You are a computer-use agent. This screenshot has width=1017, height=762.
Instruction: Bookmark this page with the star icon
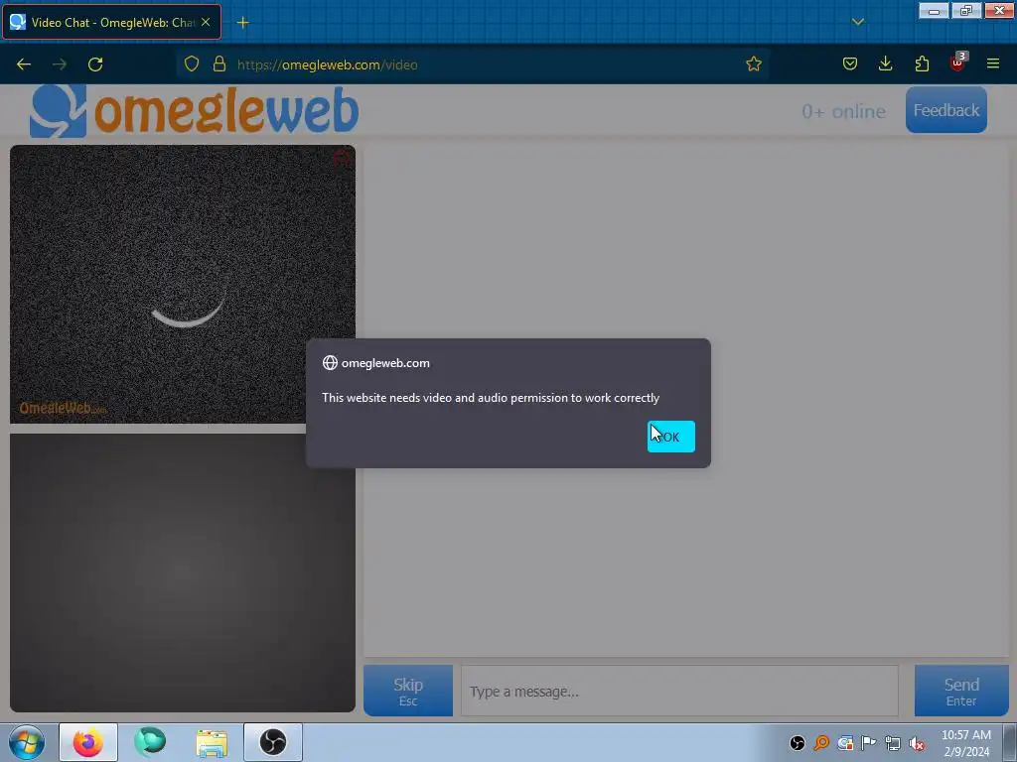point(753,63)
